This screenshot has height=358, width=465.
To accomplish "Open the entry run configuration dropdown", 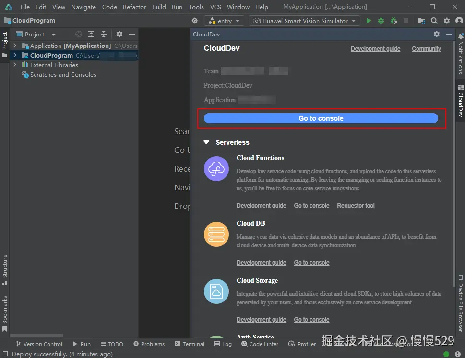I will tap(224, 21).
